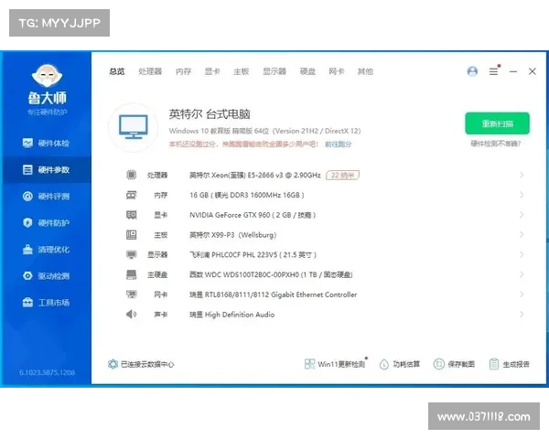Viewport: 549px width, 439px height.
Task: Open the hamburger main menu icon
Action: (x=494, y=71)
